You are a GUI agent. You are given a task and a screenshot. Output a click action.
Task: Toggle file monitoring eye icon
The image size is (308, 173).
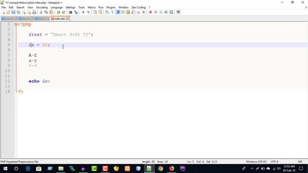pyautogui.click(x=143, y=12)
